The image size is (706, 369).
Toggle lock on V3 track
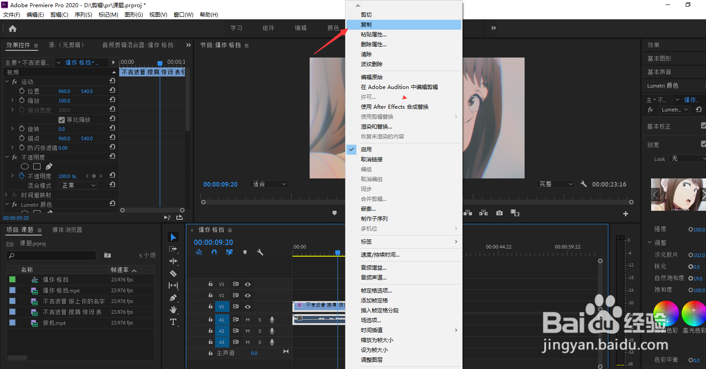coord(210,284)
